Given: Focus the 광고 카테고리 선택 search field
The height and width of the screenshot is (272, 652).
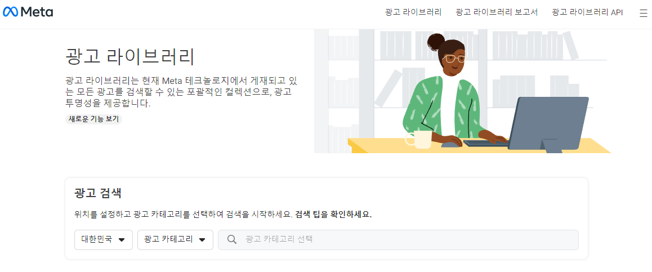Looking at the screenshot, I should tap(399, 240).
